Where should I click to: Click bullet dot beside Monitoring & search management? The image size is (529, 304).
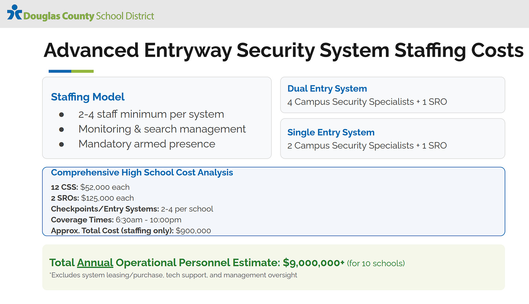61,129
